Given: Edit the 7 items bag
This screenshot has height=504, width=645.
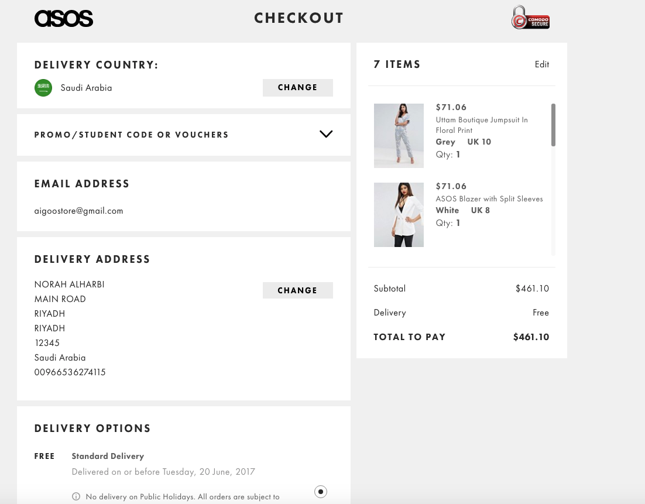Looking at the screenshot, I should [x=541, y=64].
